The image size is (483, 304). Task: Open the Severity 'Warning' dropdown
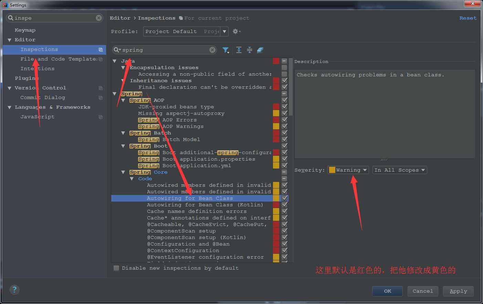[x=348, y=170]
